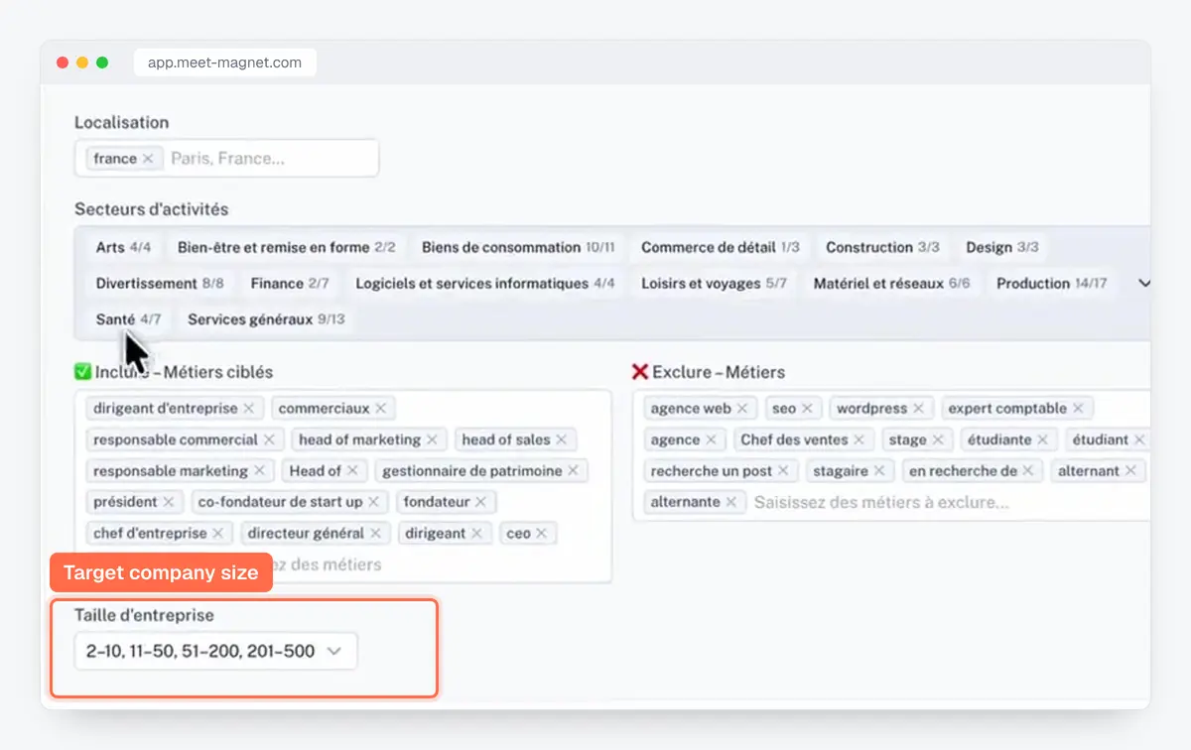Remove excluded 'étudiant' tag
1191x750 pixels.
(x=1139, y=439)
